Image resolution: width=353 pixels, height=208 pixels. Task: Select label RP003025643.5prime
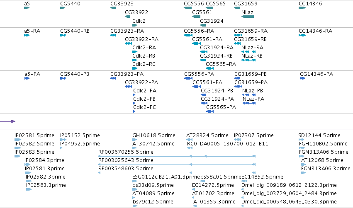coord(126,160)
